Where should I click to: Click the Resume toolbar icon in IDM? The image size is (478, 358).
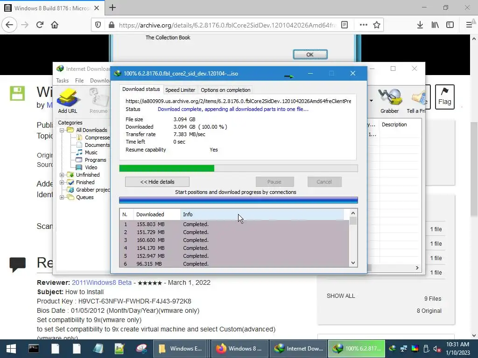pyautogui.click(x=99, y=101)
